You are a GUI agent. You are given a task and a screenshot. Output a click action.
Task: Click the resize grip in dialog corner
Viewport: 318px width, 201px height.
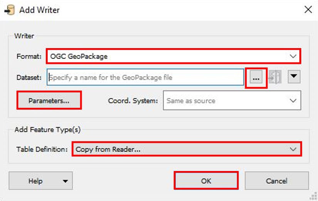(314, 196)
